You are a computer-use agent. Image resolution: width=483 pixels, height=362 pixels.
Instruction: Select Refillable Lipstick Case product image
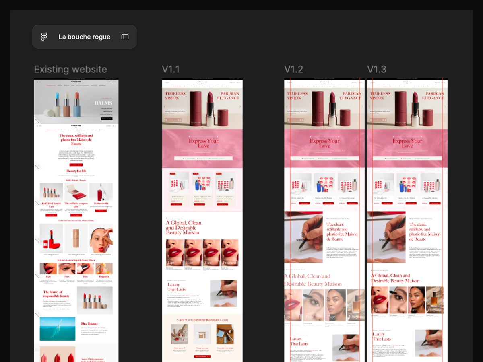point(52,192)
